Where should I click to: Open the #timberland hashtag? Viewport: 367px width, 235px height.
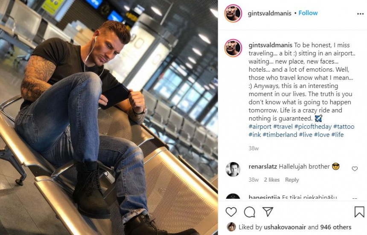coord(280,135)
